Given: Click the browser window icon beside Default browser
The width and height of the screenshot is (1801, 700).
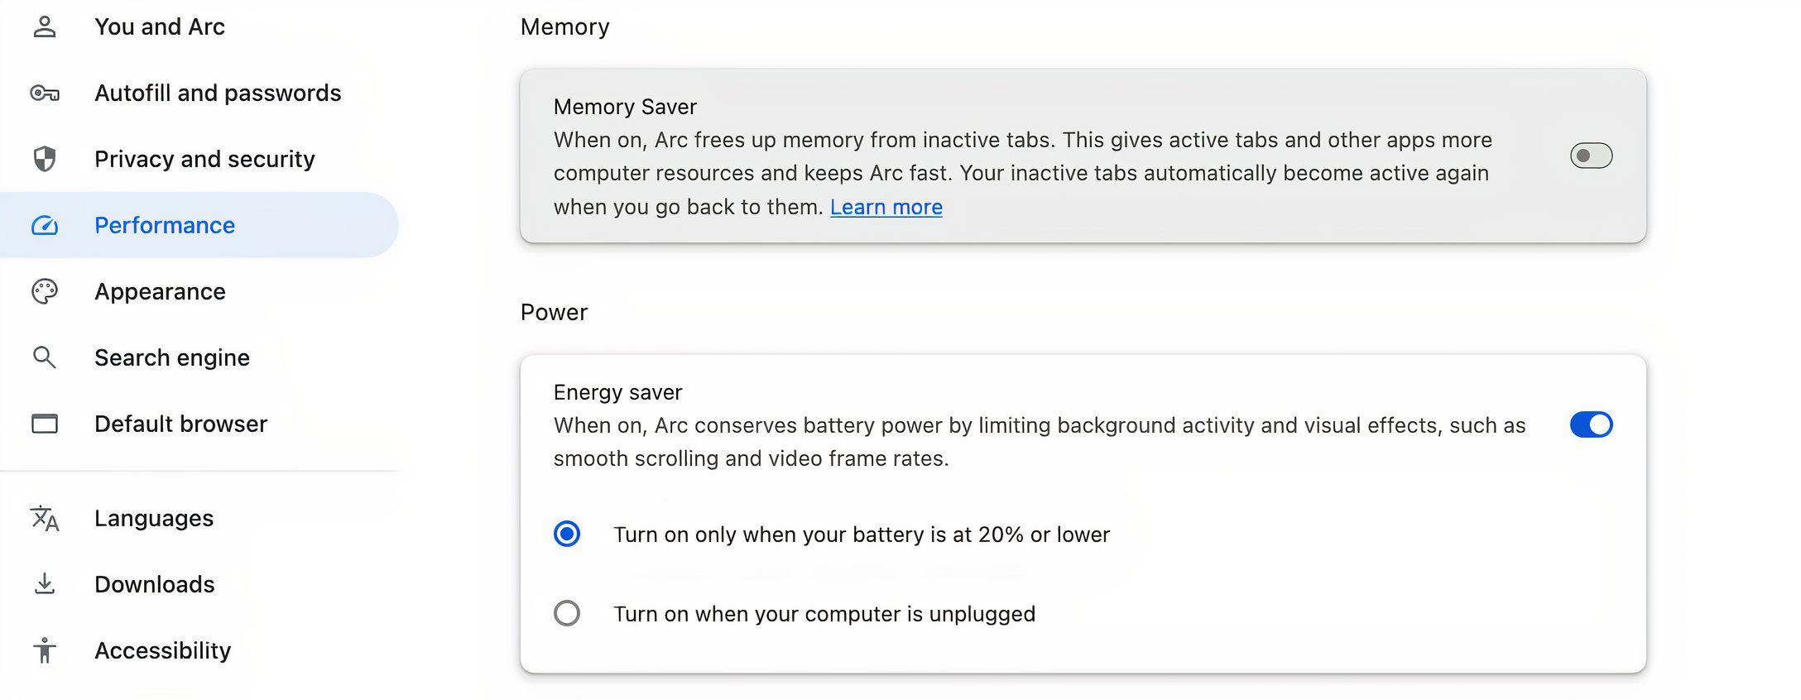Looking at the screenshot, I should click(x=45, y=424).
